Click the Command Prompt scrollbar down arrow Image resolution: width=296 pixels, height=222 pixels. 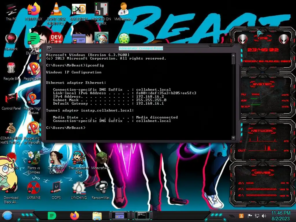tap(233, 138)
